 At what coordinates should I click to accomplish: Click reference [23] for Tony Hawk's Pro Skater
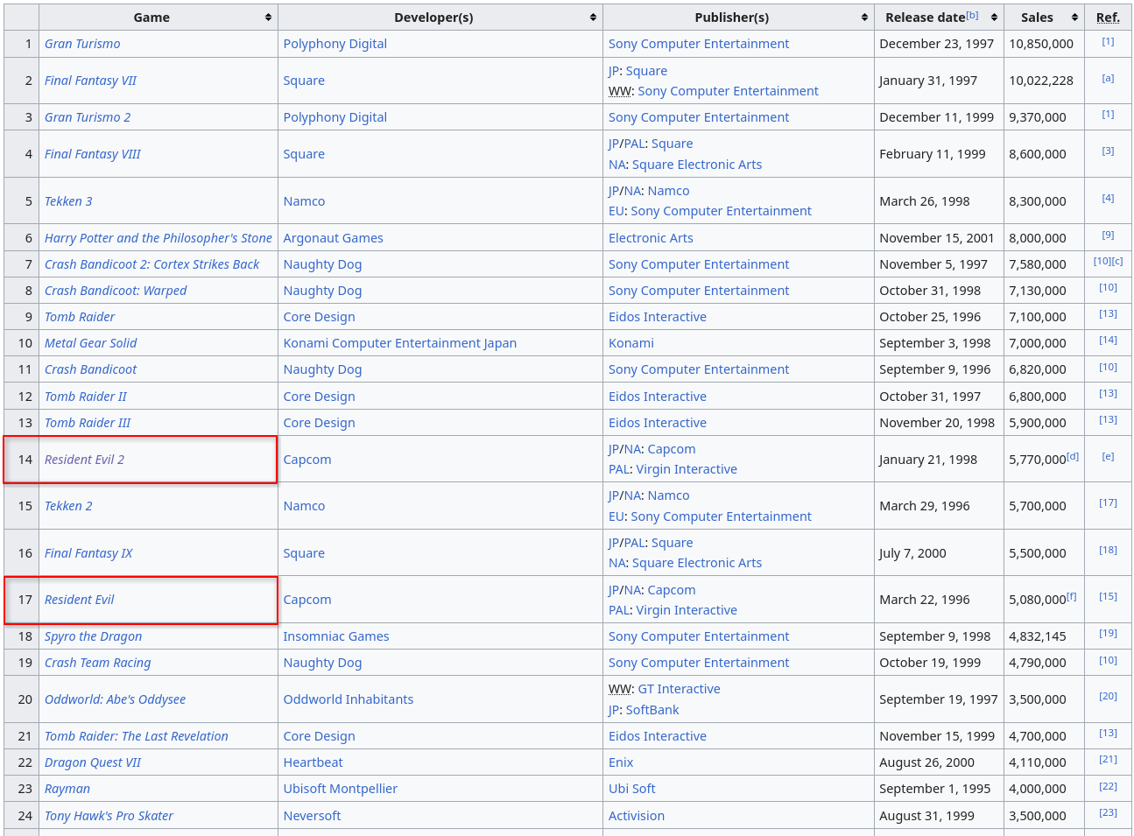1108,812
